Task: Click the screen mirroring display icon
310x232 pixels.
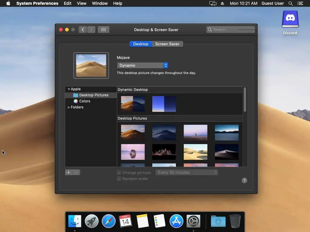Action: click(x=213, y=3)
